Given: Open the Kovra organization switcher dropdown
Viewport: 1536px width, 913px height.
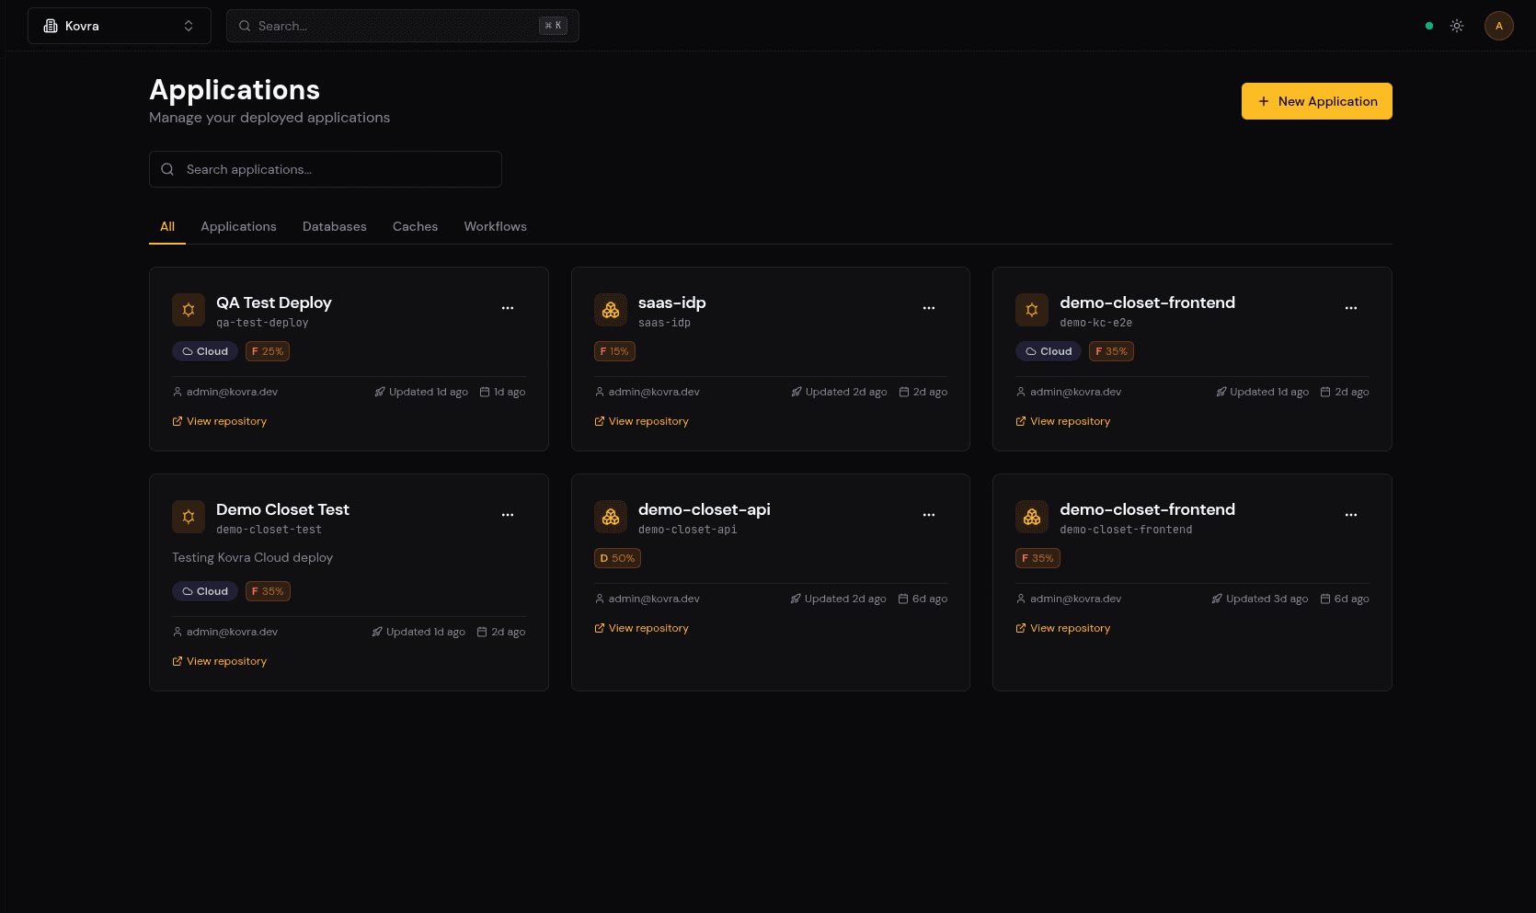Looking at the screenshot, I should click(120, 26).
